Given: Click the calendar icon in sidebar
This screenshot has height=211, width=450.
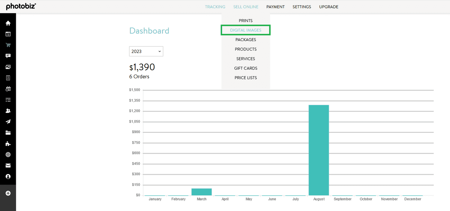Looking at the screenshot, I should point(8,89).
